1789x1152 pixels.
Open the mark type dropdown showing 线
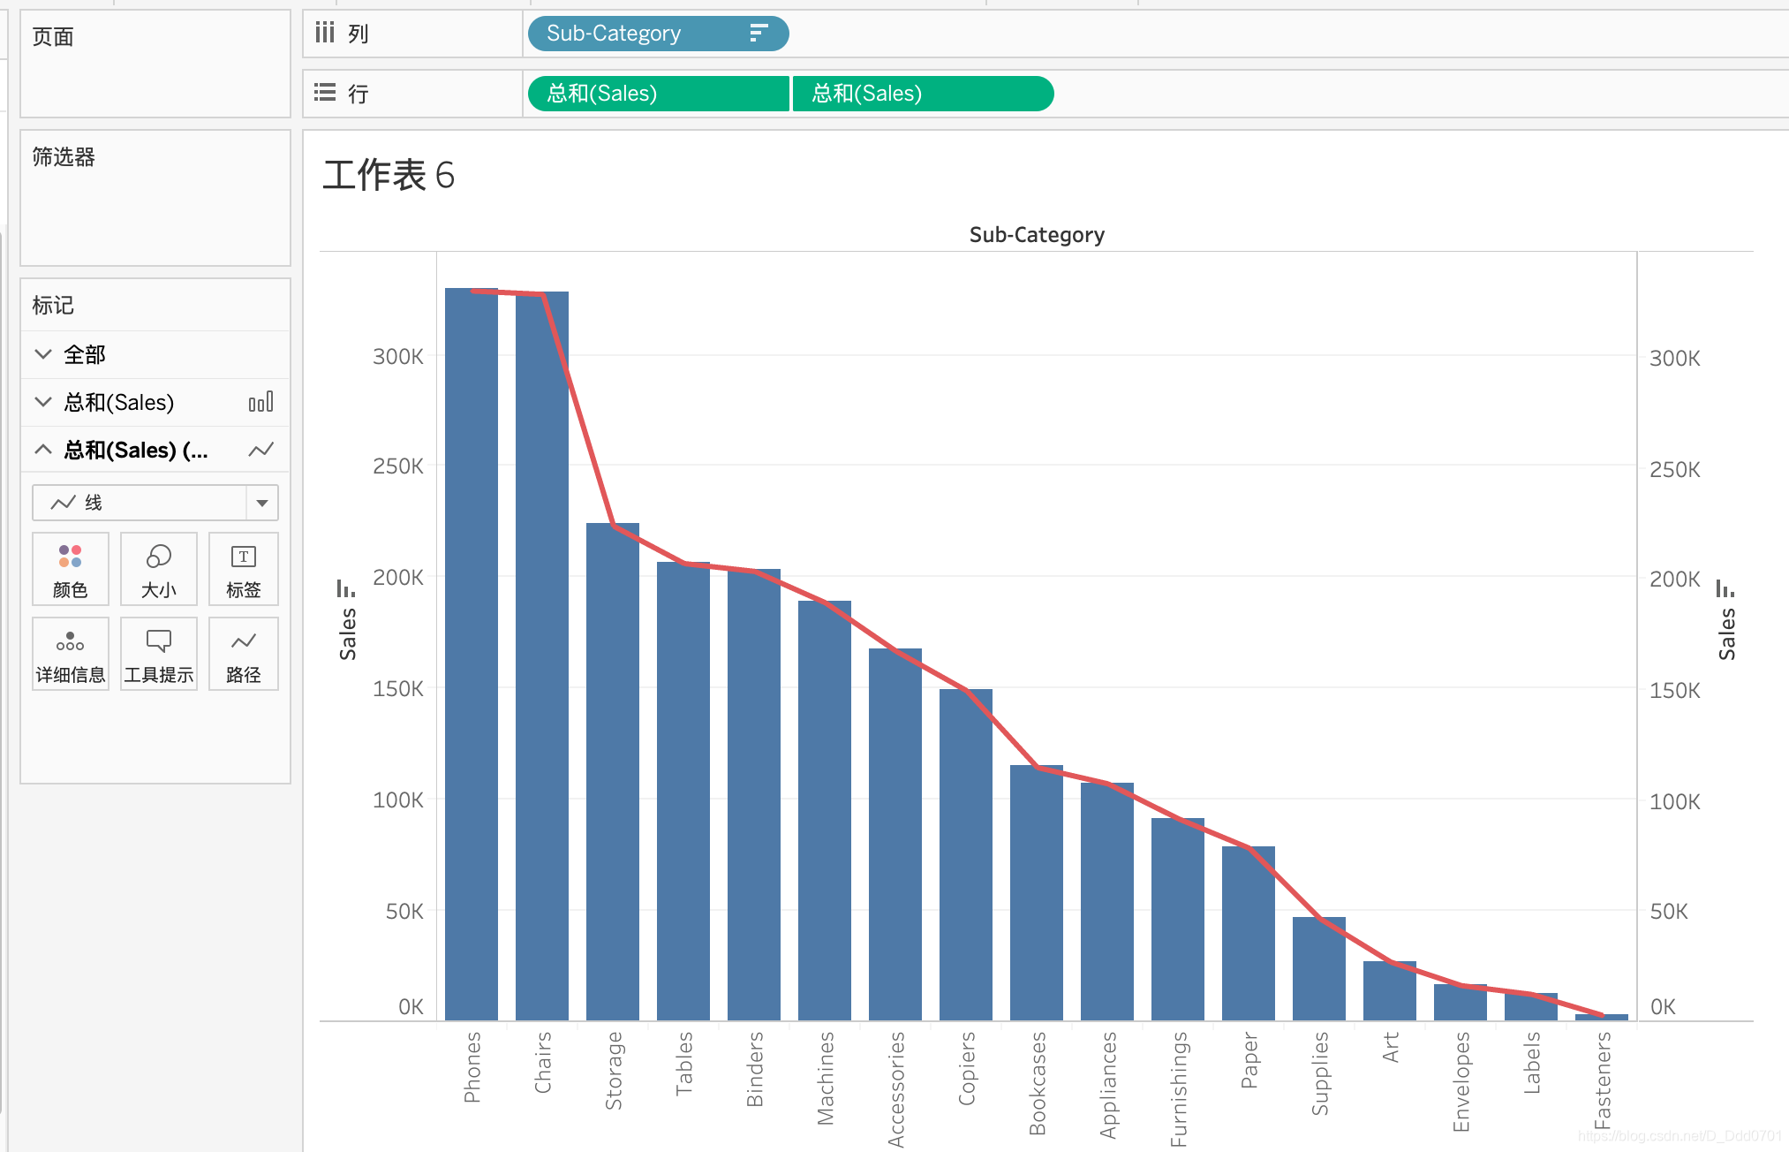click(155, 503)
